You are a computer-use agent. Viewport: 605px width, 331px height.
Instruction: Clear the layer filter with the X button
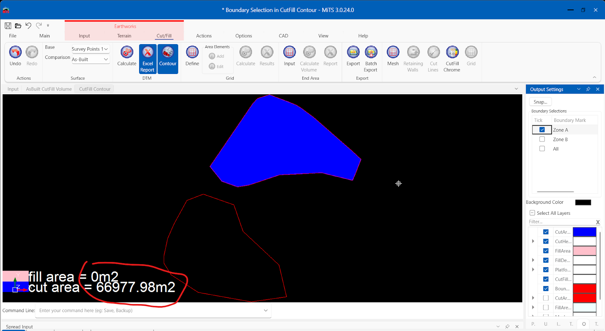pyautogui.click(x=598, y=222)
